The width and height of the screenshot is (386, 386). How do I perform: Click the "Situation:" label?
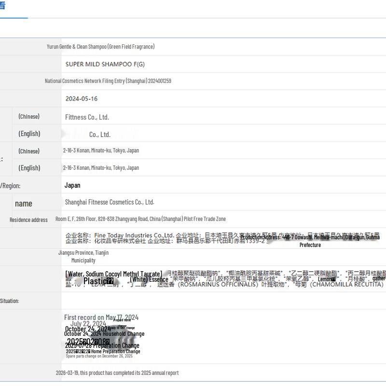tap(9, 301)
